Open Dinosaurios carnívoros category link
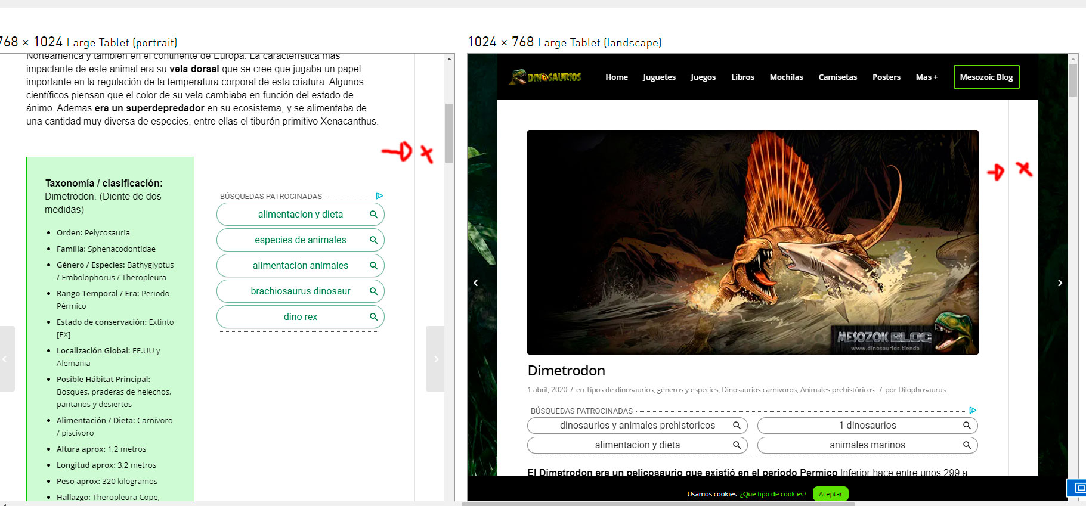This screenshot has height=506, width=1086. pos(759,390)
